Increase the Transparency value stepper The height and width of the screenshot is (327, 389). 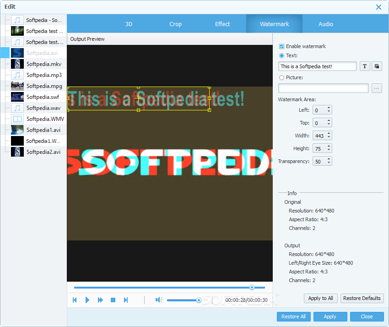(x=329, y=159)
